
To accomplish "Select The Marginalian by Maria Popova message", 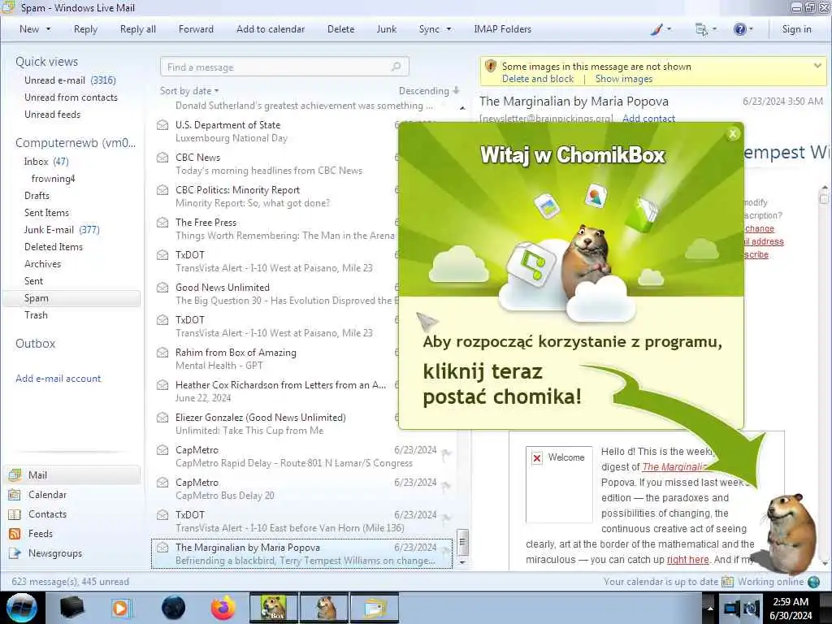I will click(302, 554).
